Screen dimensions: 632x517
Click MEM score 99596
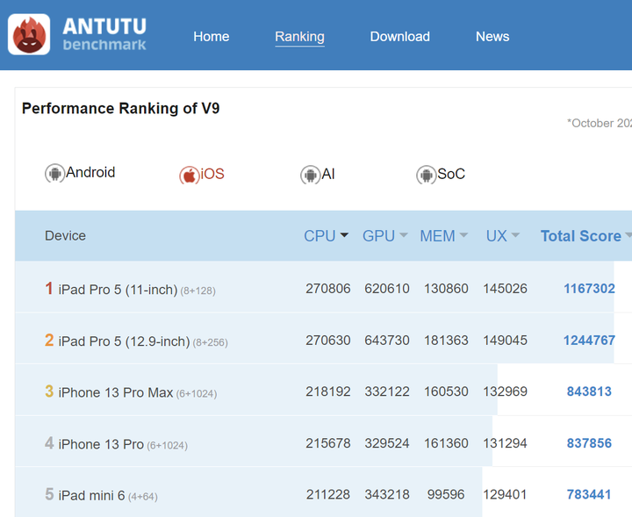[446, 494]
